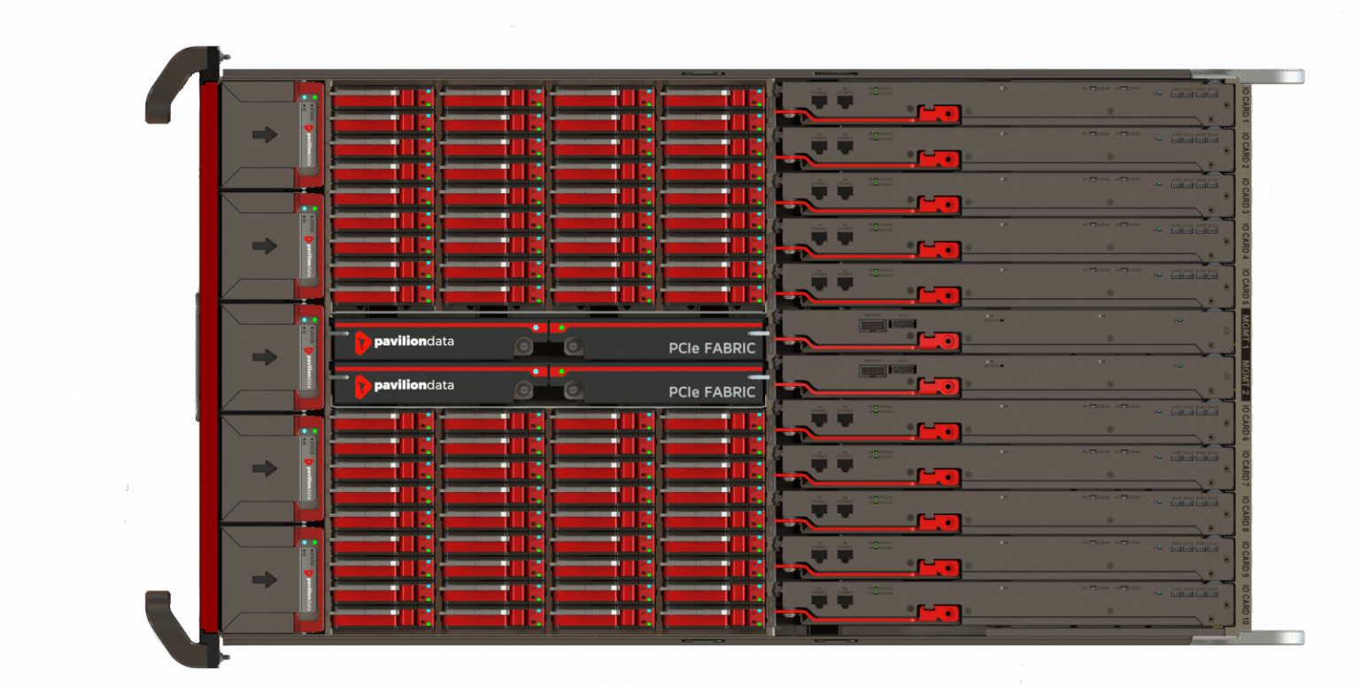Click the red latch on IO CARD 7

click(939, 477)
